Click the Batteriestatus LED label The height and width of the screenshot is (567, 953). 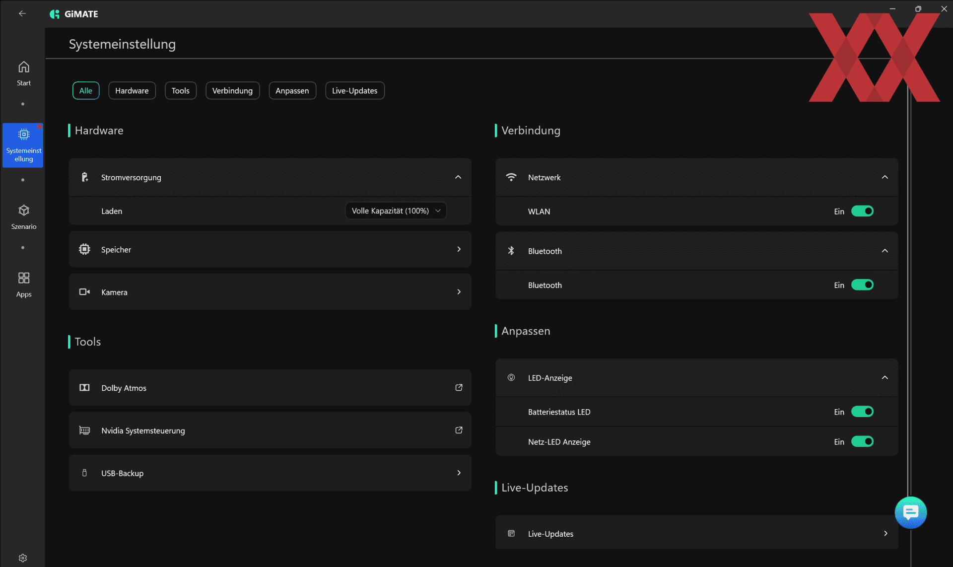[559, 412]
